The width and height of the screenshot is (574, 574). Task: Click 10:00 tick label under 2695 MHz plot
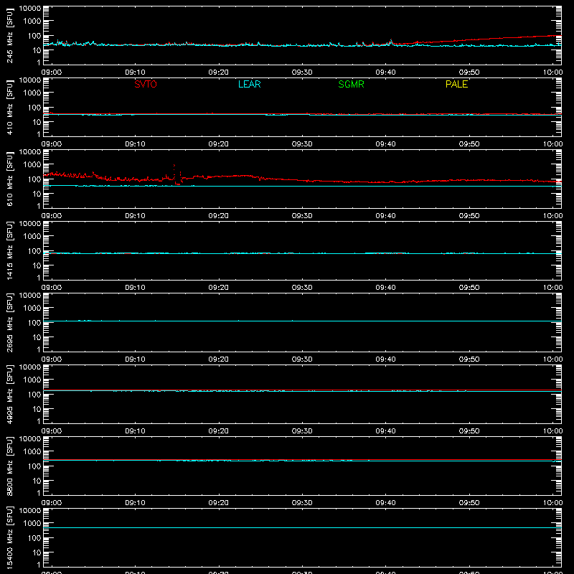pyautogui.click(x=552, y=359)
